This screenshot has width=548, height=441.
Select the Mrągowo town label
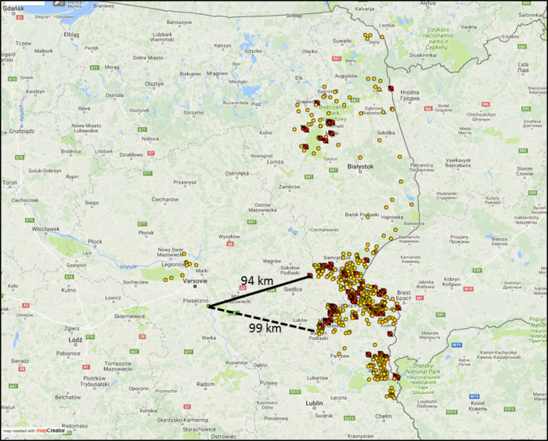(x=217, y=73)
